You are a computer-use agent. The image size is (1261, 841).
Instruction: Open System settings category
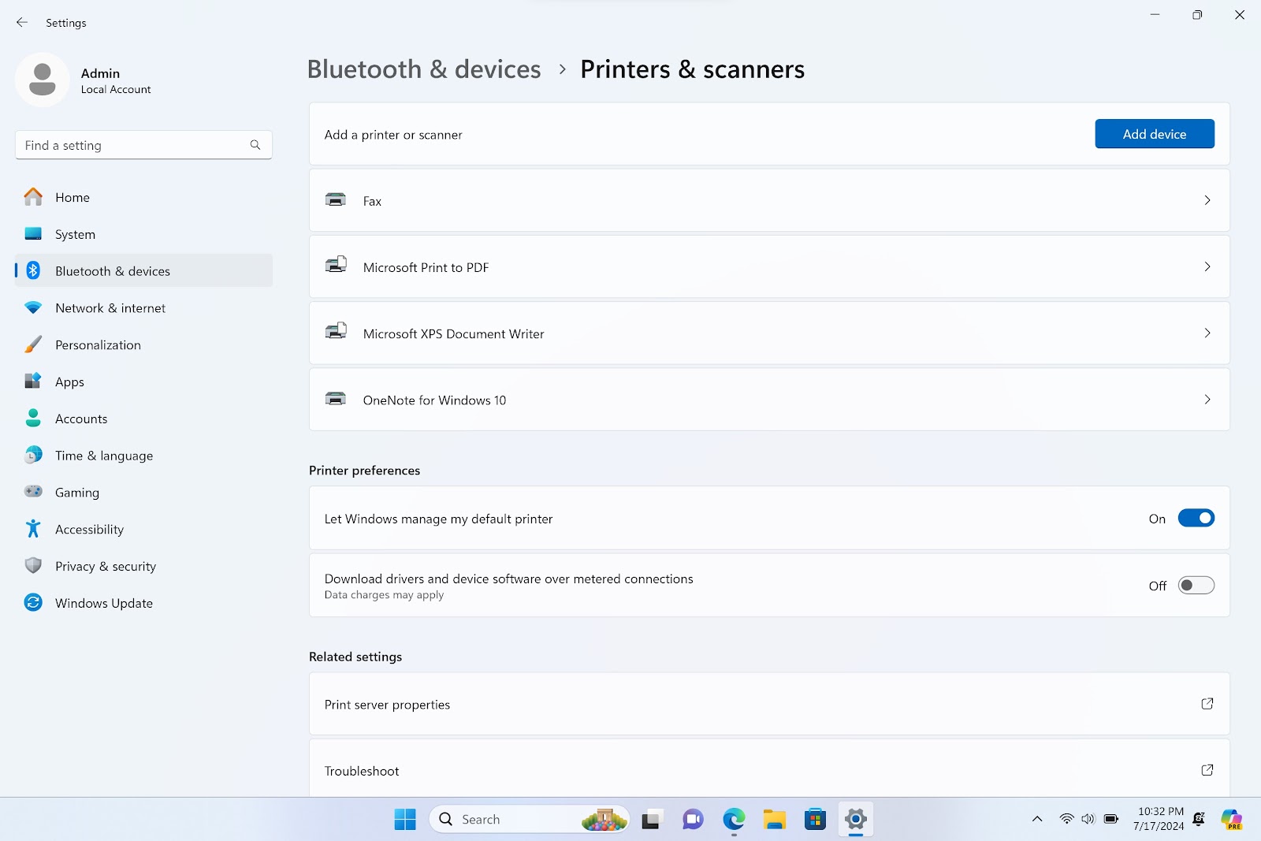(143, 234)
